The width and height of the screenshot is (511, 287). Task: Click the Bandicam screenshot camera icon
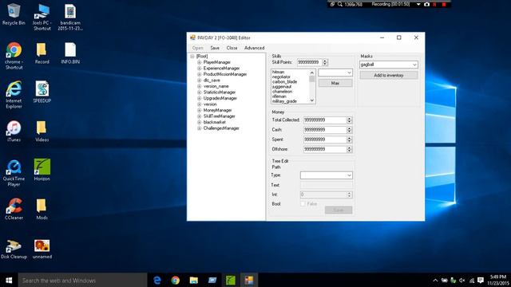pyautogui.click(x=426, y=4)
